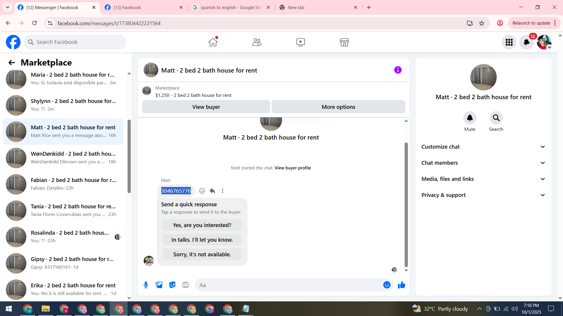Install the app from address bar icon
This screenshot has width=563, height=316.
[470, 23]
